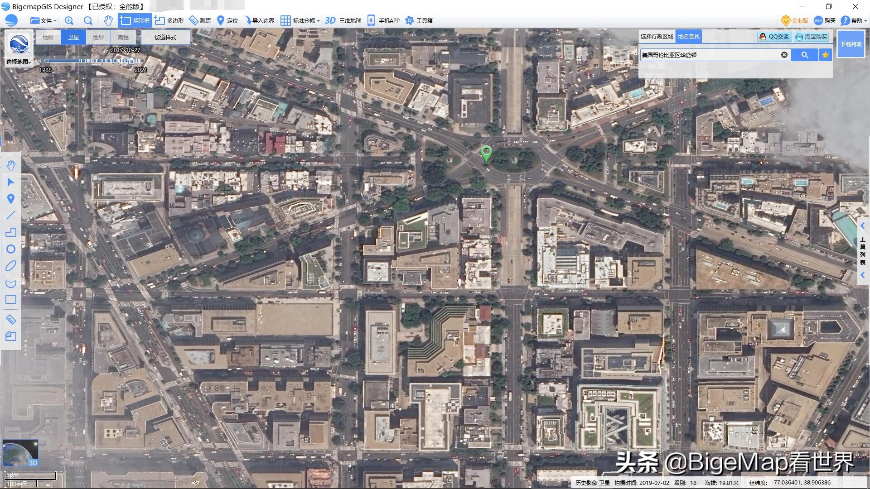This screenshot has width=870, height=489.
Task: Select the marker pin tool in left sidebar
Action: click(x=11, y=199)
